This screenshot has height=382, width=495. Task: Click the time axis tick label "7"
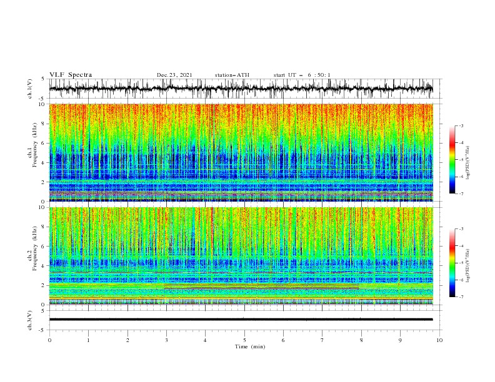point(322,340)
